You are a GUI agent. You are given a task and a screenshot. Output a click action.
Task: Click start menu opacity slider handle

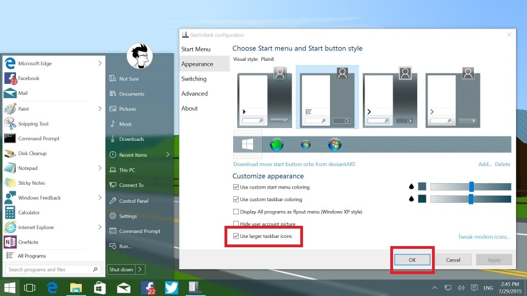click(x=471, y=186)
